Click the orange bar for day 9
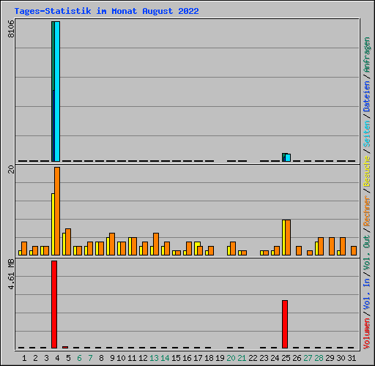 [112, 244]
